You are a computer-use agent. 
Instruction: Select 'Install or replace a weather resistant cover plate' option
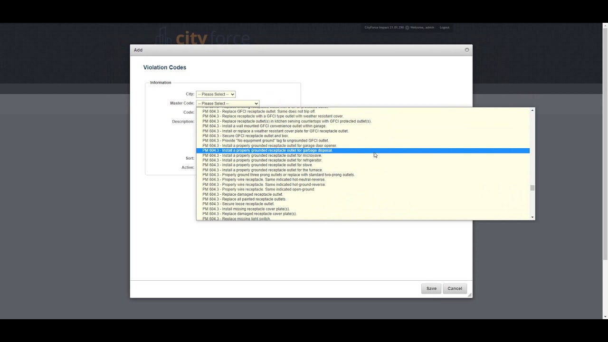[363, 131]
